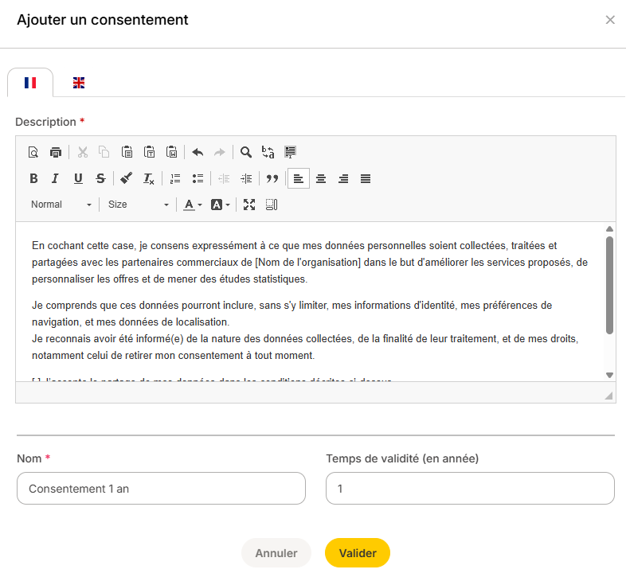Click the editor resize handle corner
This screenshot has width=626, height=581.
(x=608, y=396)
